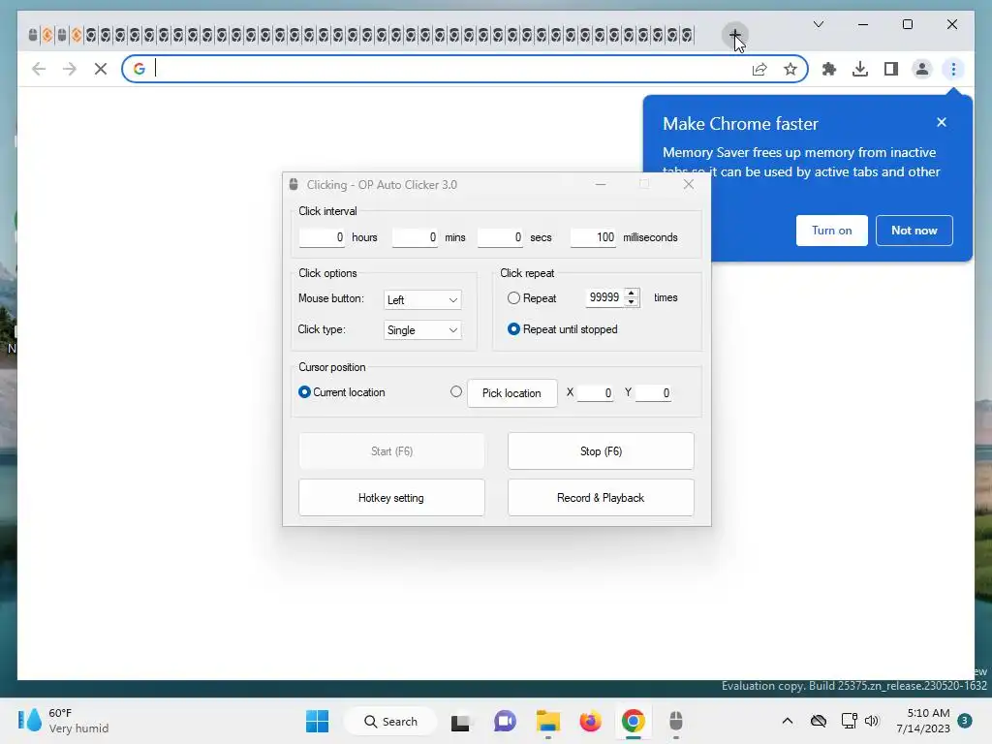This screenshot has width=992, height=744.
Task: Click the Stop (F6) button
Action: (601, 451)
